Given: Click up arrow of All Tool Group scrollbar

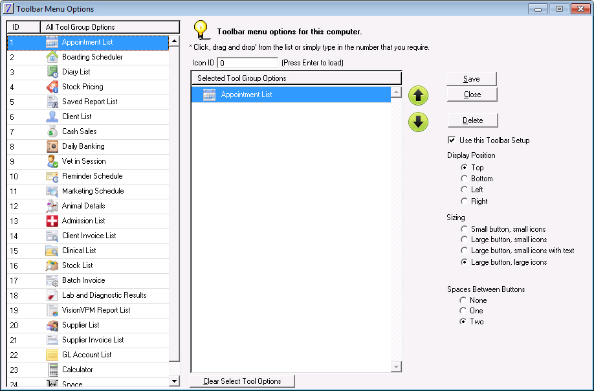Looking at the screenshot, I should tap(174, 41).
